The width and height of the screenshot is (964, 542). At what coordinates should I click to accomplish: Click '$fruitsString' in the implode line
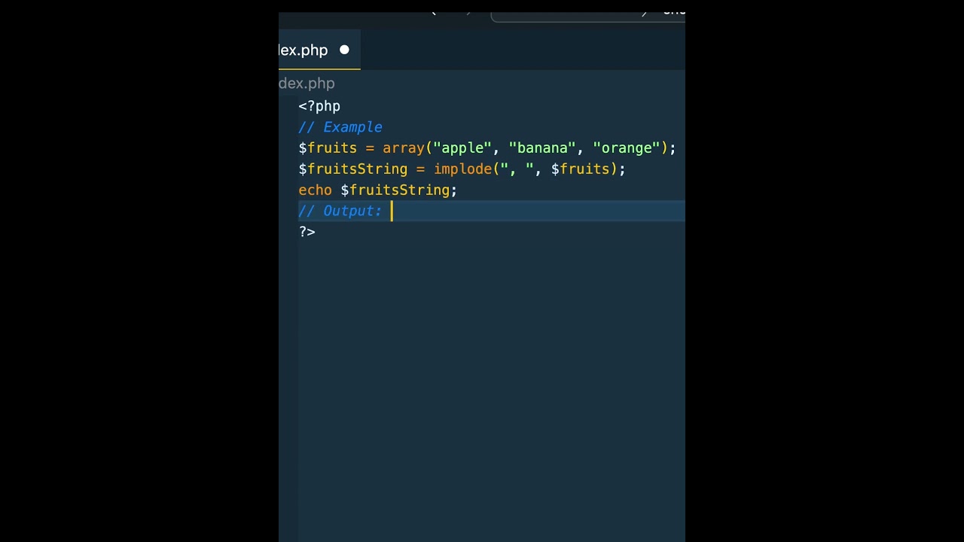(x=353, y=169)
